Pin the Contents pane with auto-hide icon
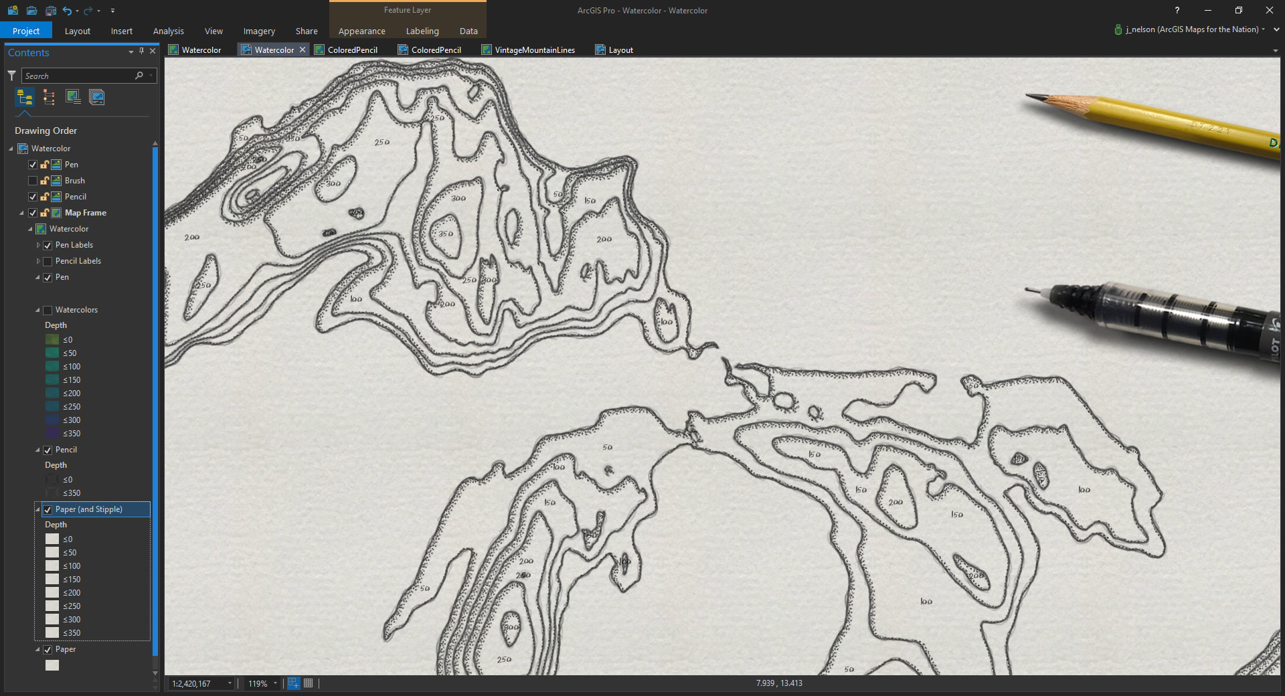1285x696 pixels. [x=141, y=51]
